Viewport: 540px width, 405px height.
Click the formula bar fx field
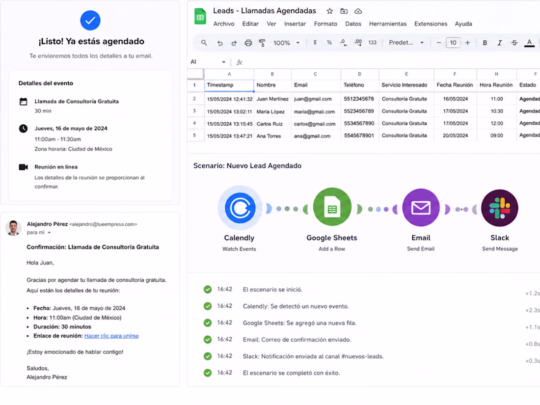tap(386, 62)
